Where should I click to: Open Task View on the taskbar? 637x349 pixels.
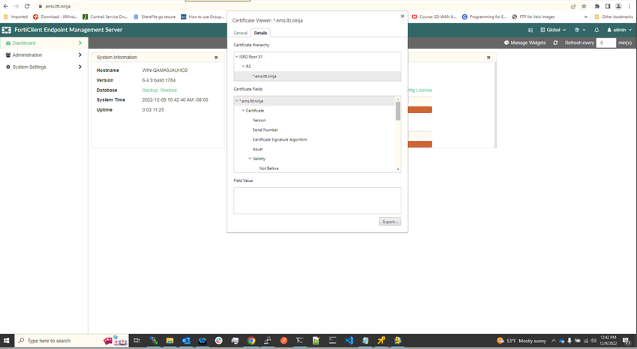[137, 341]
